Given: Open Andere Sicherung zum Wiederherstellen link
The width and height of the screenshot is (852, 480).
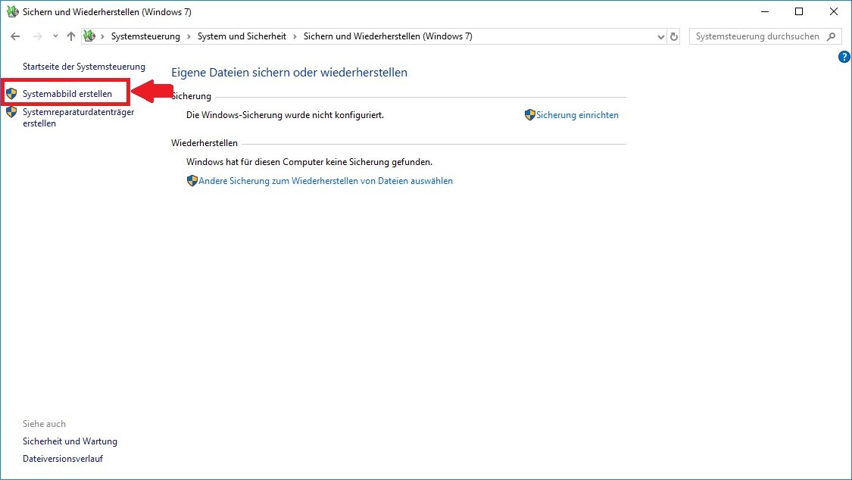Looking at the screenshot, I should [x=326, y=181].
